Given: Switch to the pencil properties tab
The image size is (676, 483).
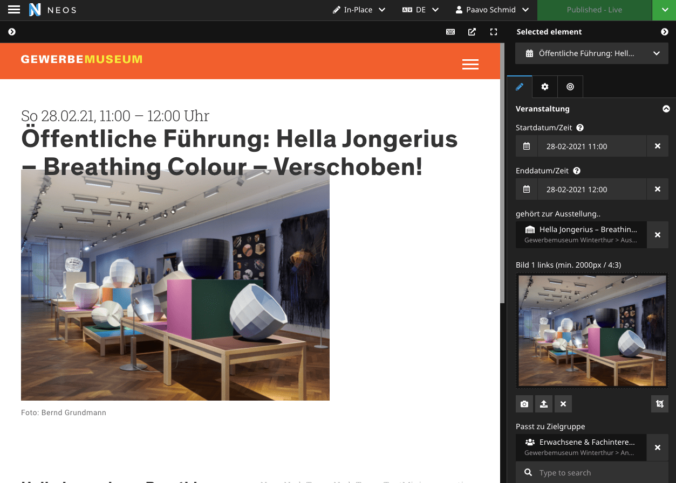Looking at the screenshot, I should pyautogui.click(x=520, y=87).
